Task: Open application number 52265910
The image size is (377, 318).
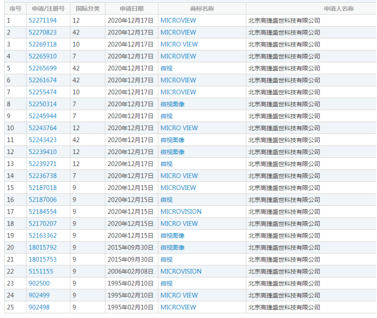Action: click(x=42, y=57)
